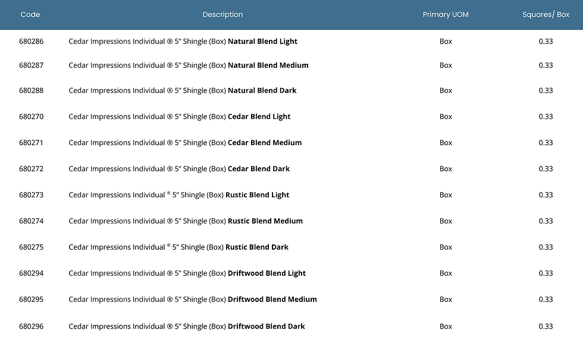Select product code 680286

click(x=32, y=42)
